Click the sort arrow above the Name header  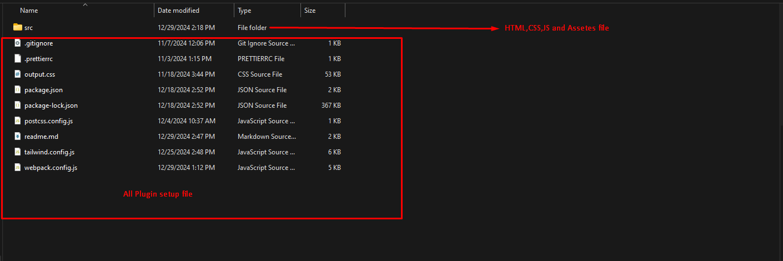[85, 4]
